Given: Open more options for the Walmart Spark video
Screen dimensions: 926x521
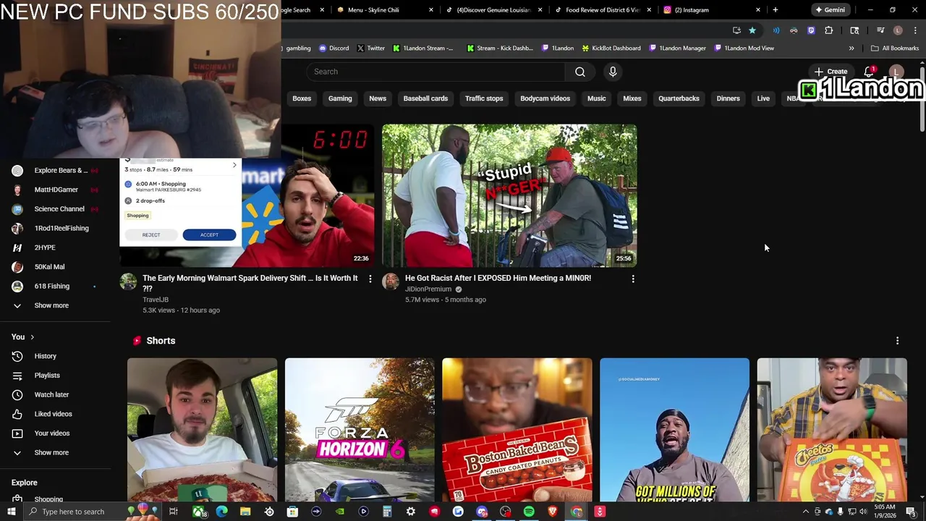Looking at the screenshot, I should point(370,279).
